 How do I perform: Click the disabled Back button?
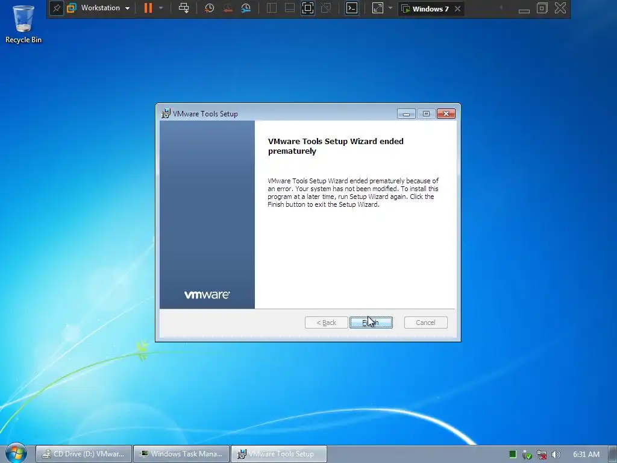[x=326, y=323]
